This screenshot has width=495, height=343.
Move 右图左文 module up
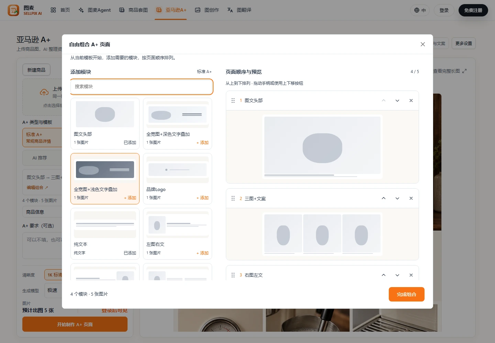pos(384,275)
